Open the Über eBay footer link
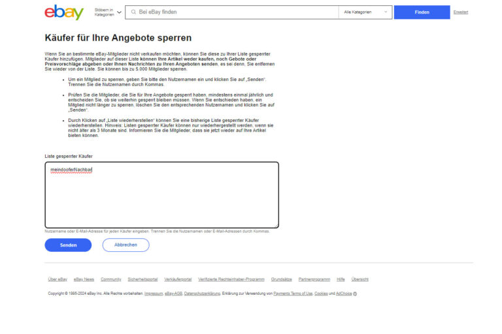This screenshot has width=502, height=334. pos(58,279)
